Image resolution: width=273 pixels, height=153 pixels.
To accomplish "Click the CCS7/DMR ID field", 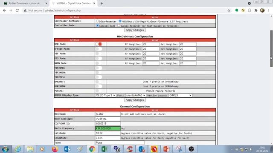I will click(108, 124).
